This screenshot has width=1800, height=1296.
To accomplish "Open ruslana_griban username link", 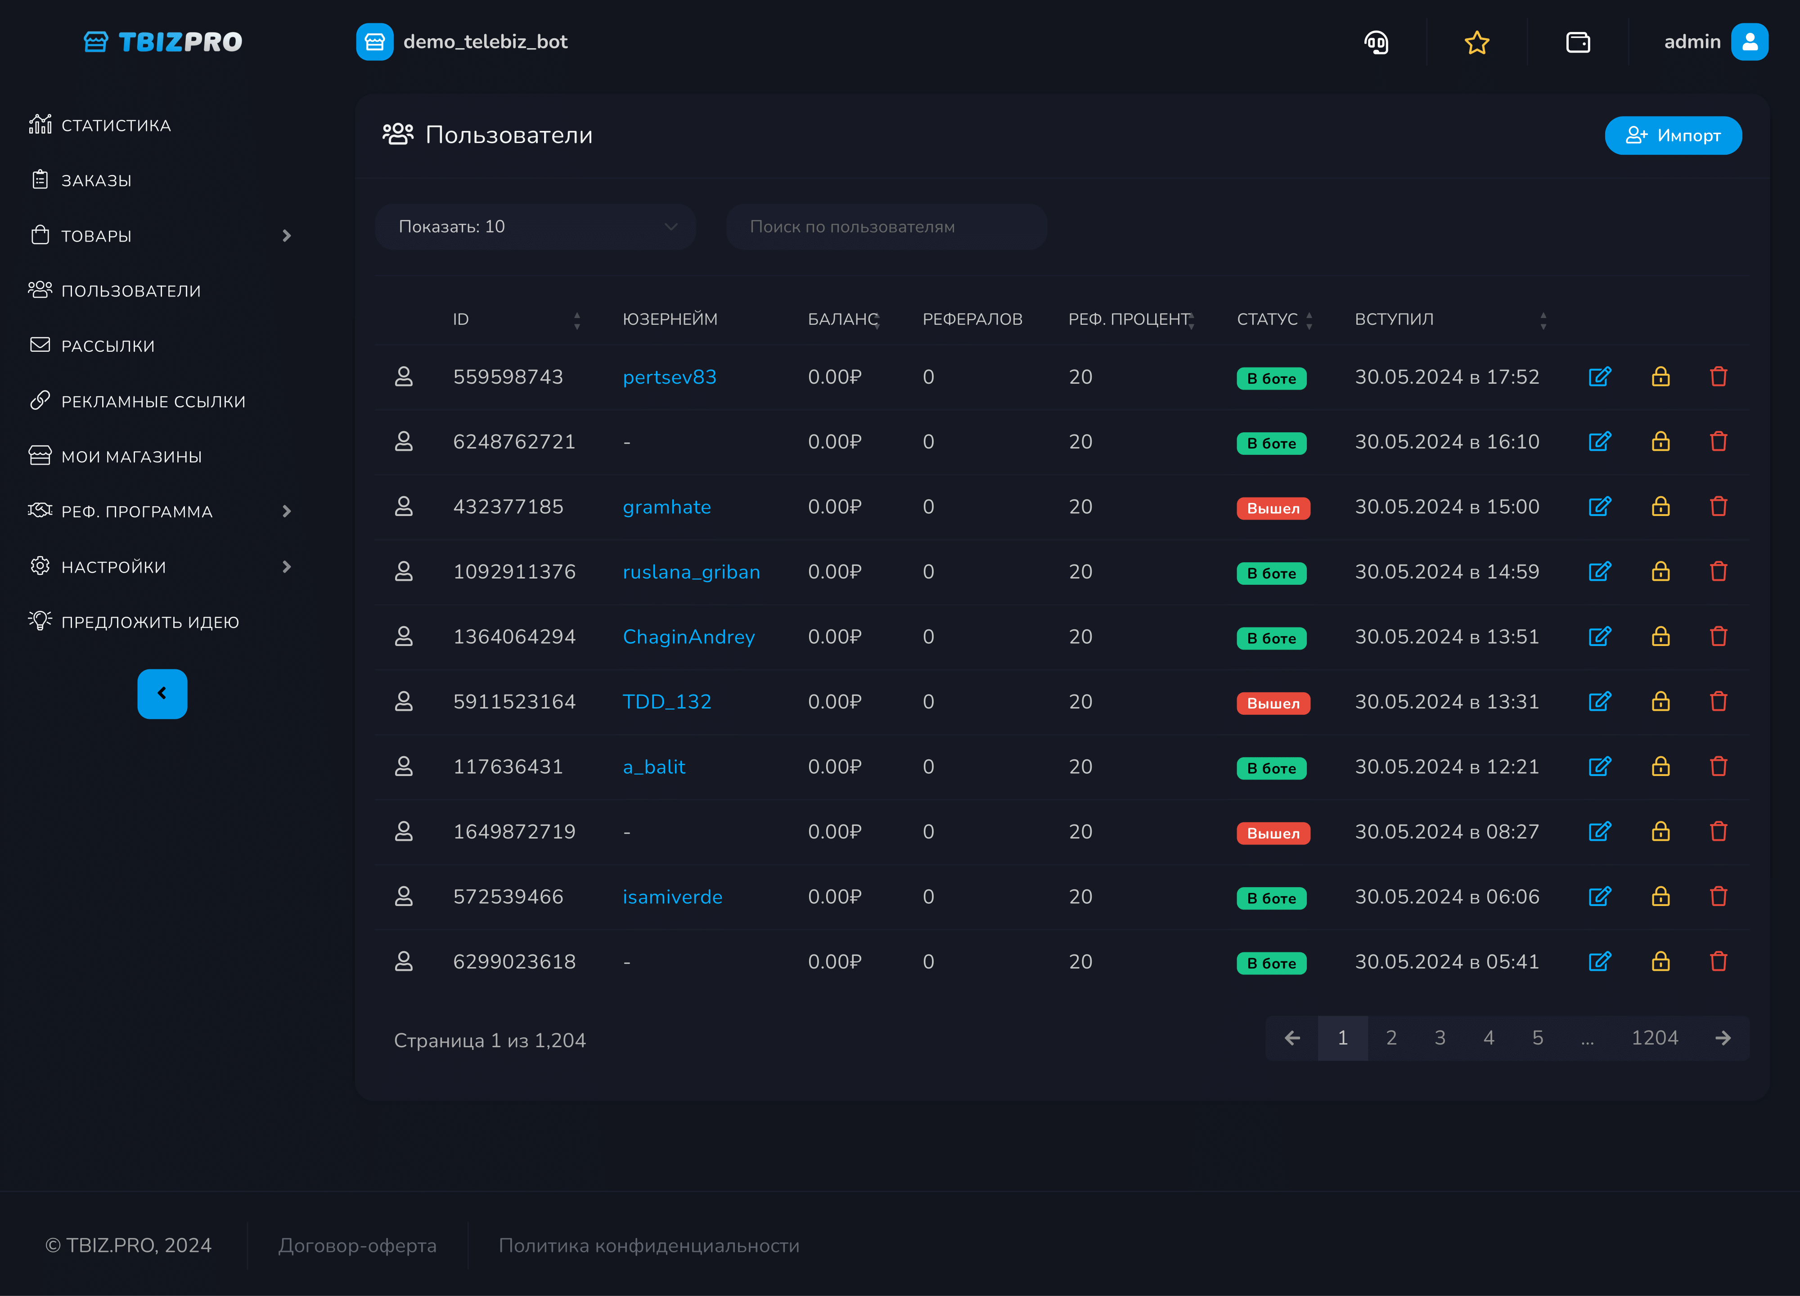I will [x=690, y=572].
